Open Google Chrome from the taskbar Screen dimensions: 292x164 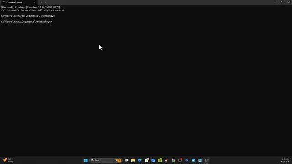[173, 160]
